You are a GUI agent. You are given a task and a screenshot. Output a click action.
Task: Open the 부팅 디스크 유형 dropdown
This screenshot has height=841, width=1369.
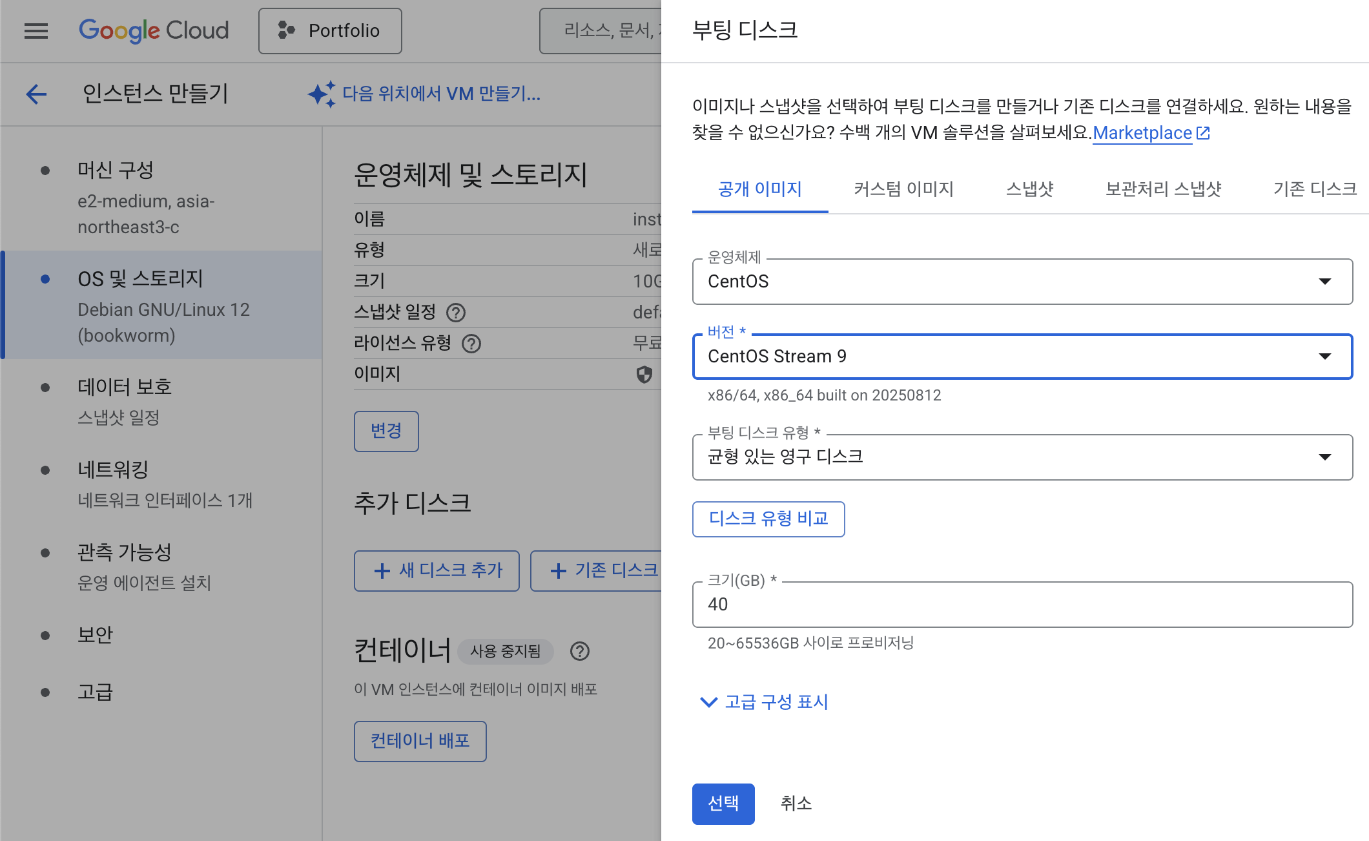point(1022,457)
